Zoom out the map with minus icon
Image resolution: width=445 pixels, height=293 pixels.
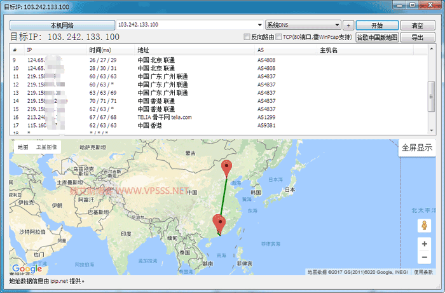pos(424,257)
